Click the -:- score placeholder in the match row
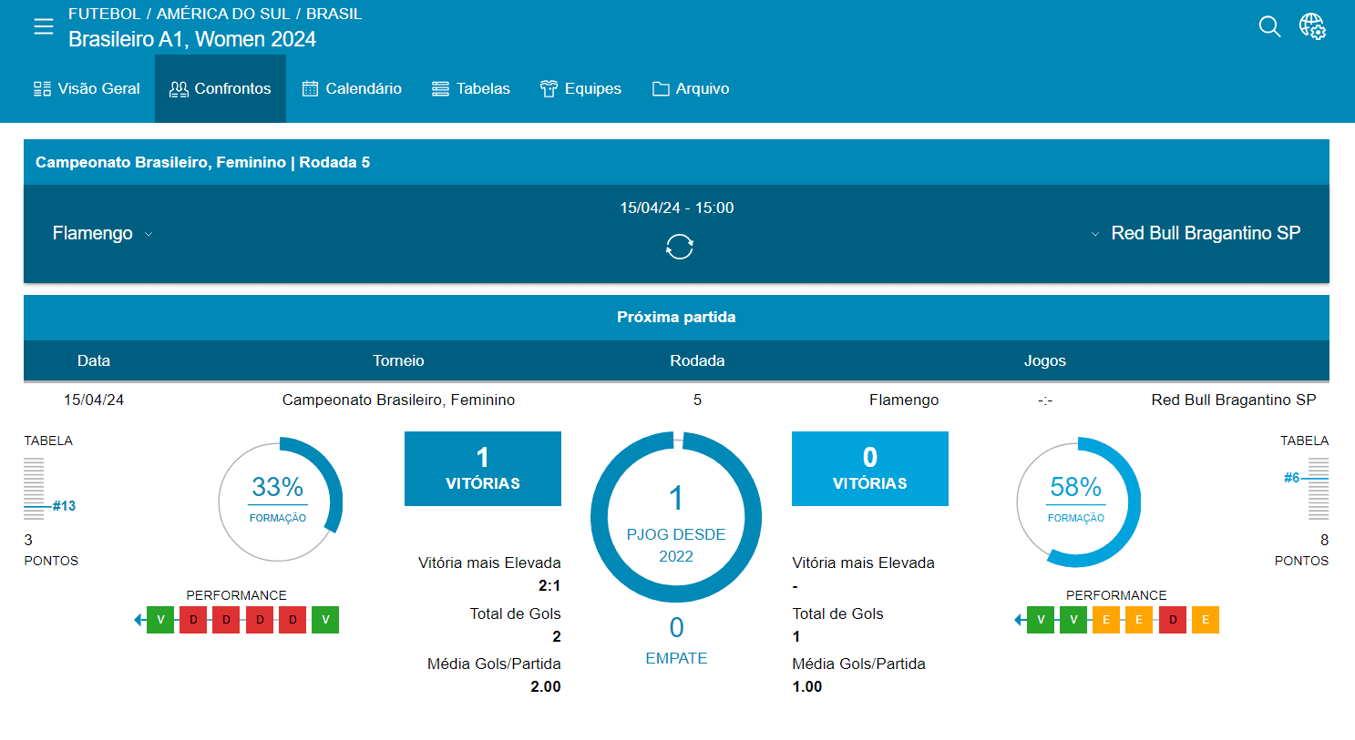 (1045, 400)
